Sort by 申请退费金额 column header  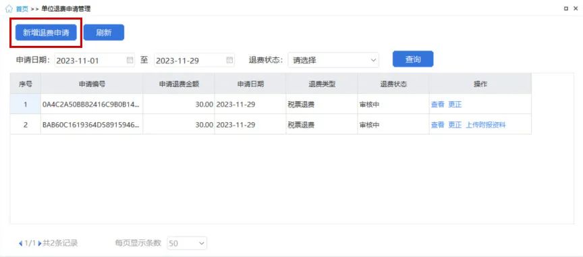[179, 84]
